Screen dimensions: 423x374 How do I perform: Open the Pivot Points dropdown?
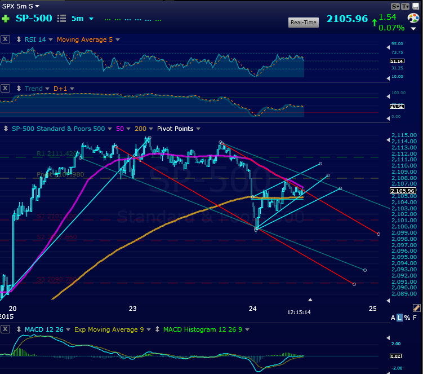pyautogui.click(x=198, y=129)
